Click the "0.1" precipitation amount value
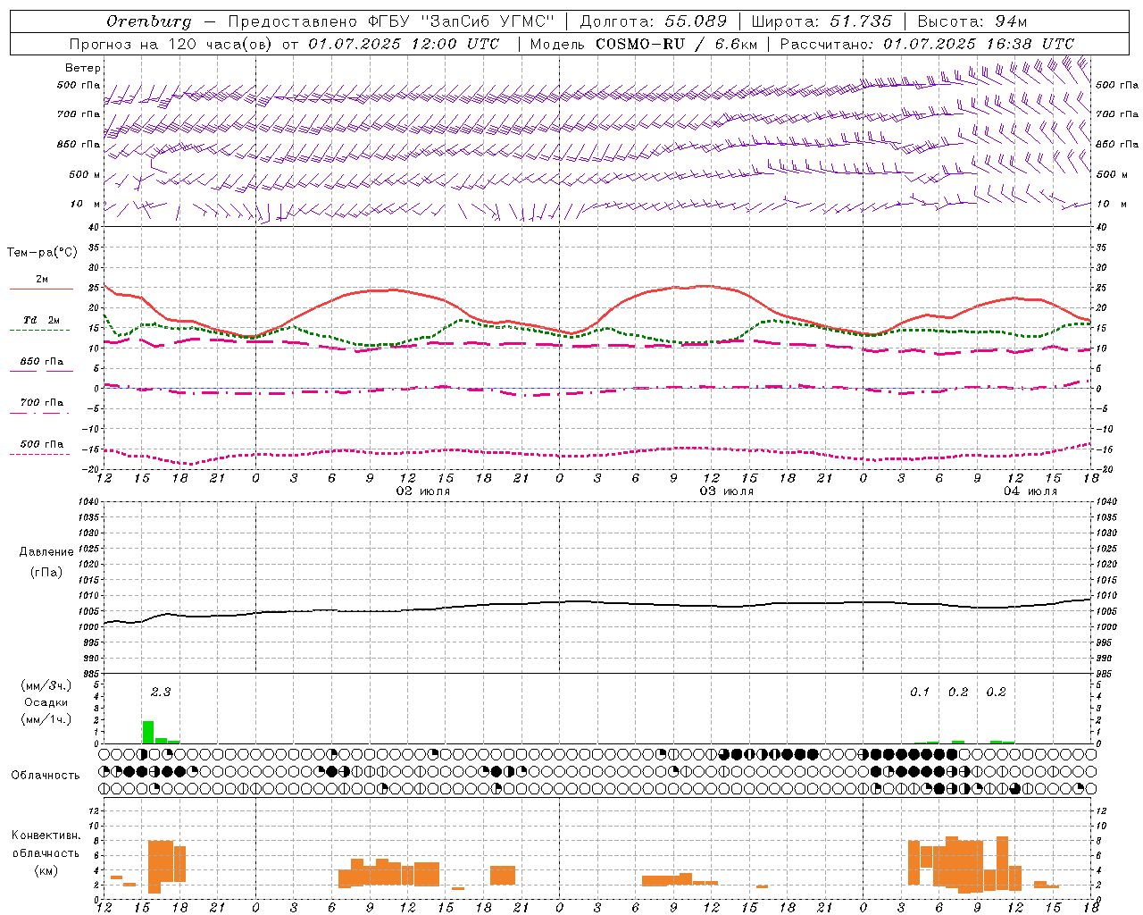 [920, 692]
